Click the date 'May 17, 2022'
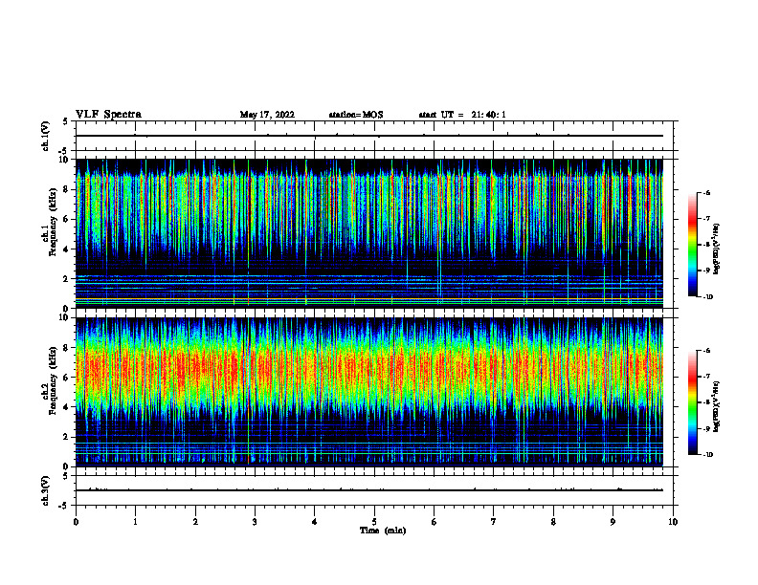This screenshot has height=585, width=758. [267, 115]
